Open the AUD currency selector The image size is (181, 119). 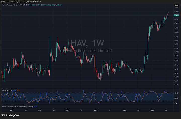176,5
